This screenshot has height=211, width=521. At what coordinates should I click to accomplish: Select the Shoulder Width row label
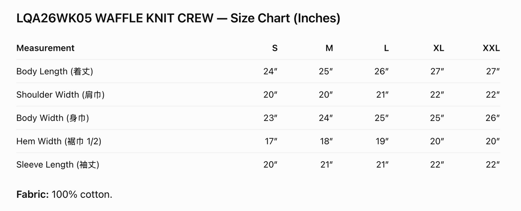tap(60, 95)
